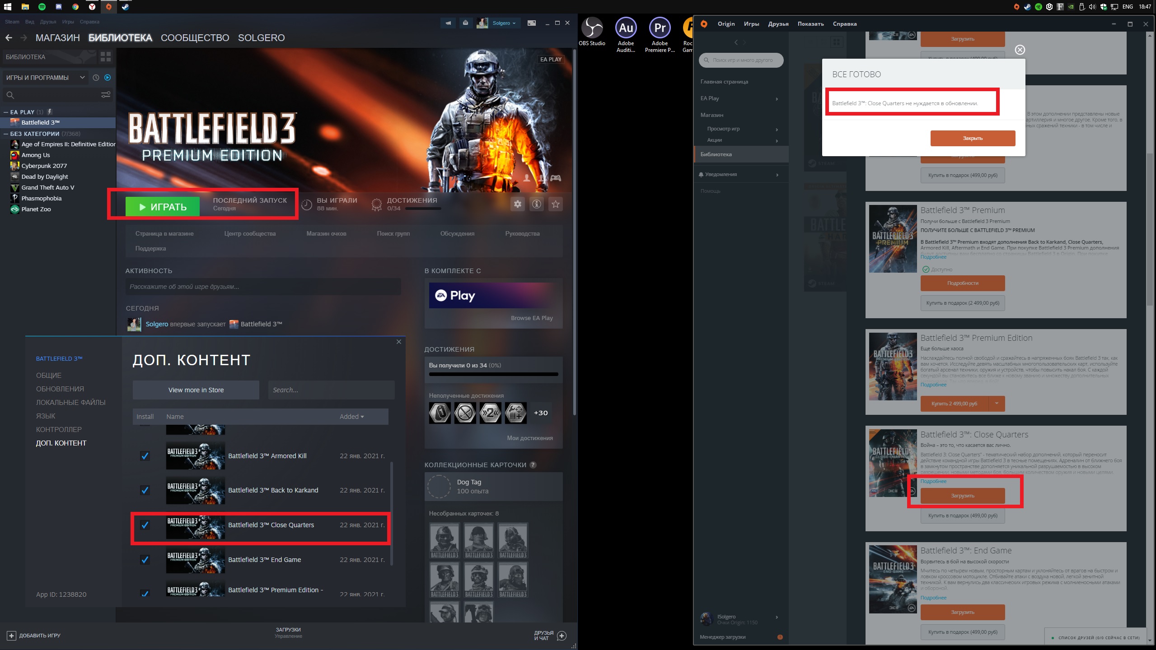Click the DLC search field
Viewport: 1156px width, 650px height.
click(331, 390)
